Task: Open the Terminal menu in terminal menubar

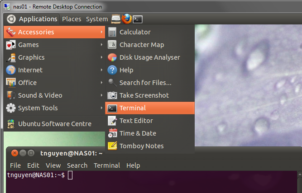Action: [x=107, y=165]
